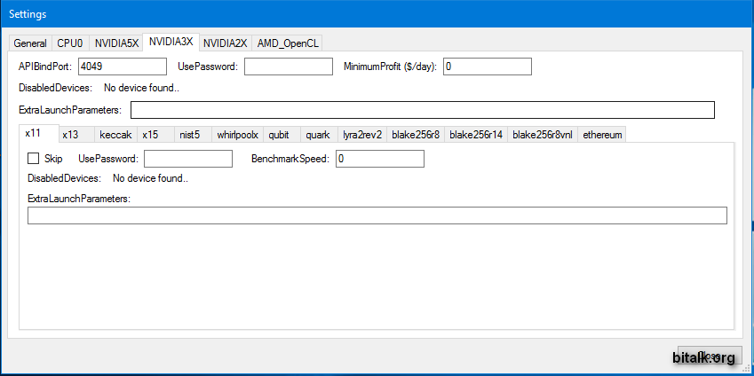Viewport: 754px width, 376px height.
Task: Select the ethereum algorithm tab
Action: click(x=603, y=135)
